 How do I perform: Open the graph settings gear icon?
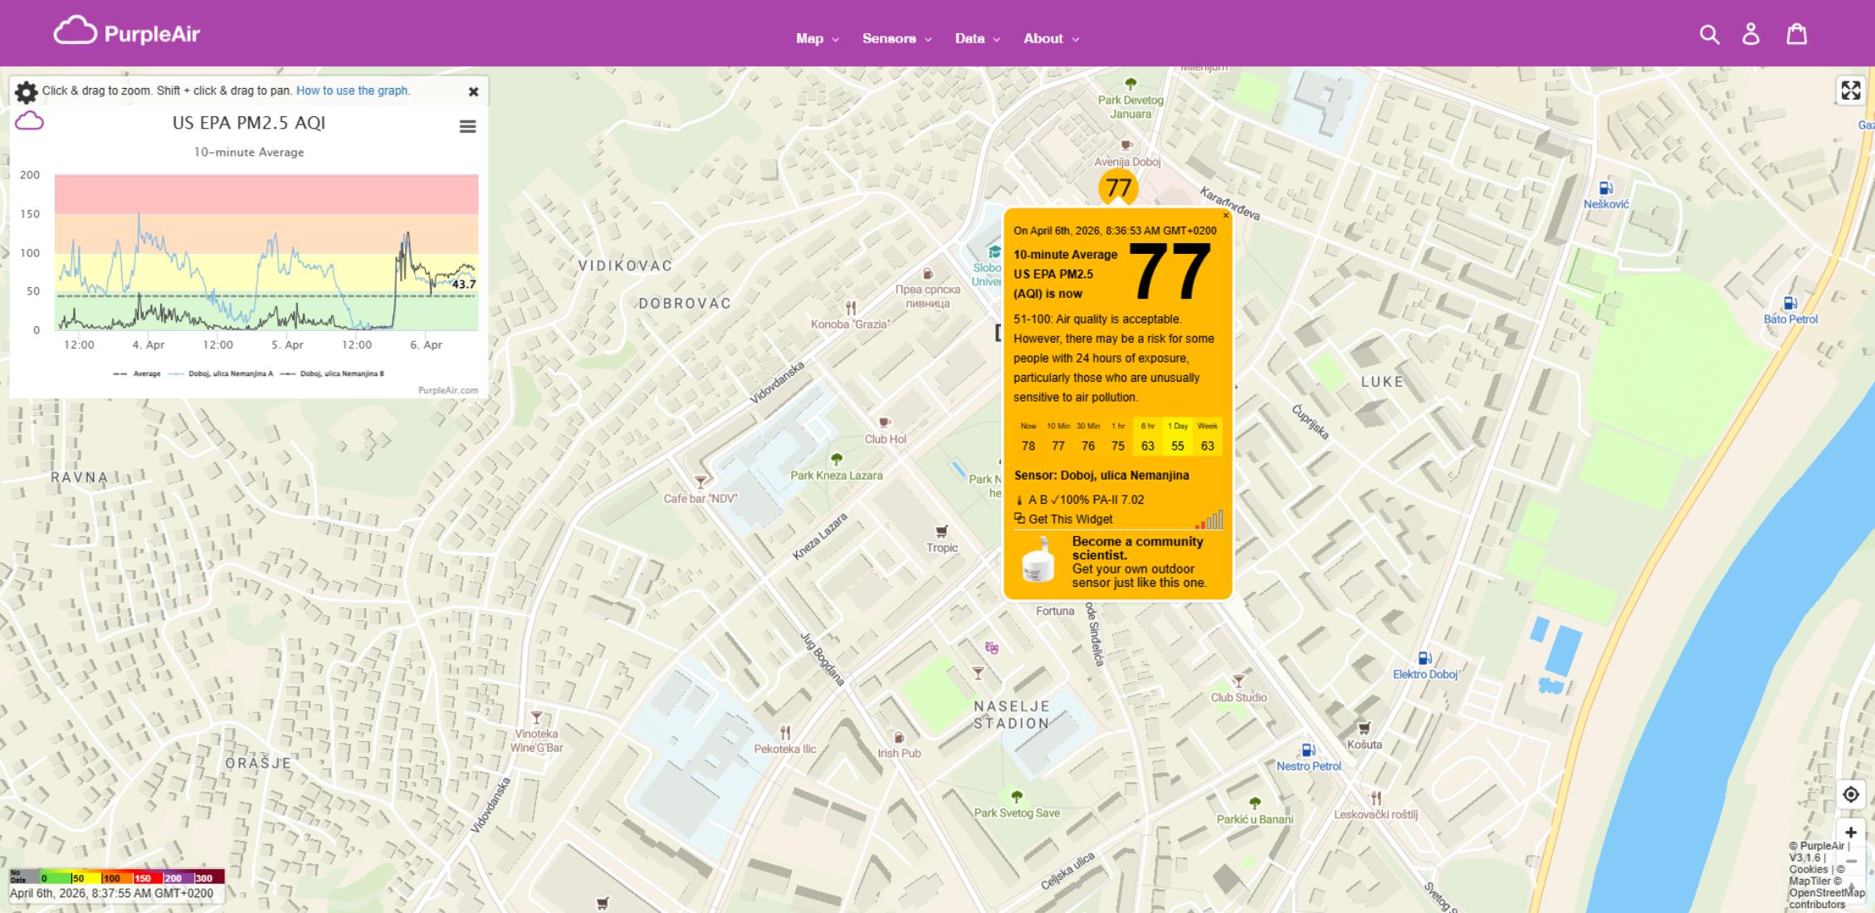pyautogui.click(x=26, y=91)
